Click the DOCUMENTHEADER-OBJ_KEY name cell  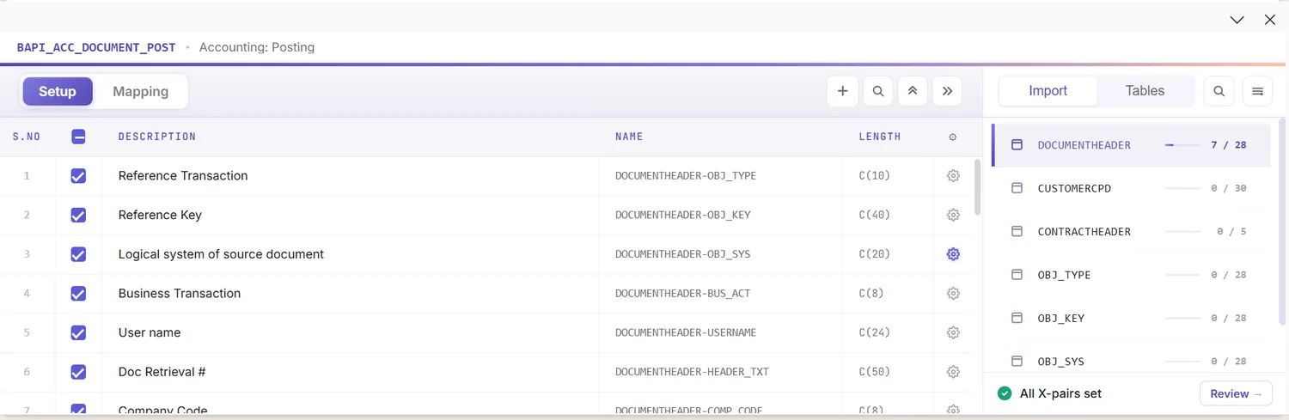tap(683, 215)
